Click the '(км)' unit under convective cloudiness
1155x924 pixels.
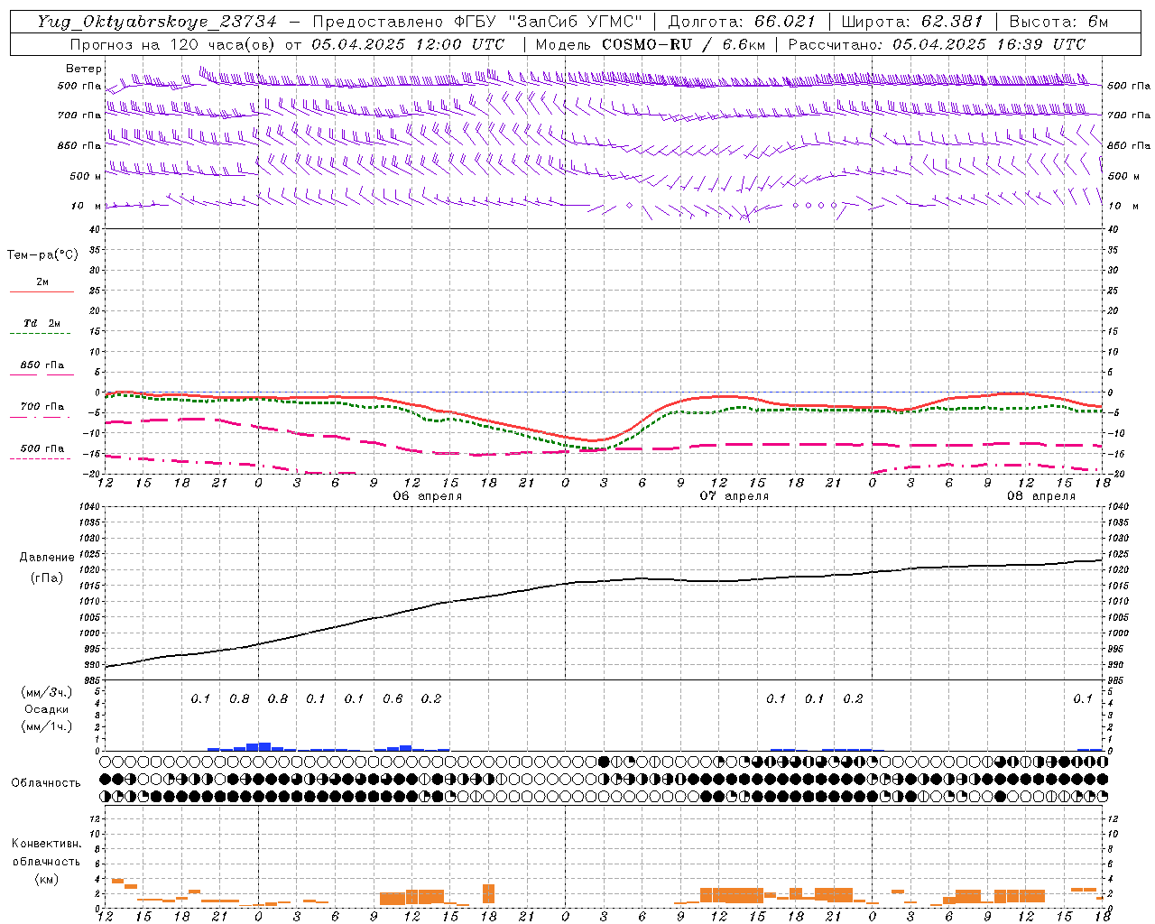coord(47,879)
